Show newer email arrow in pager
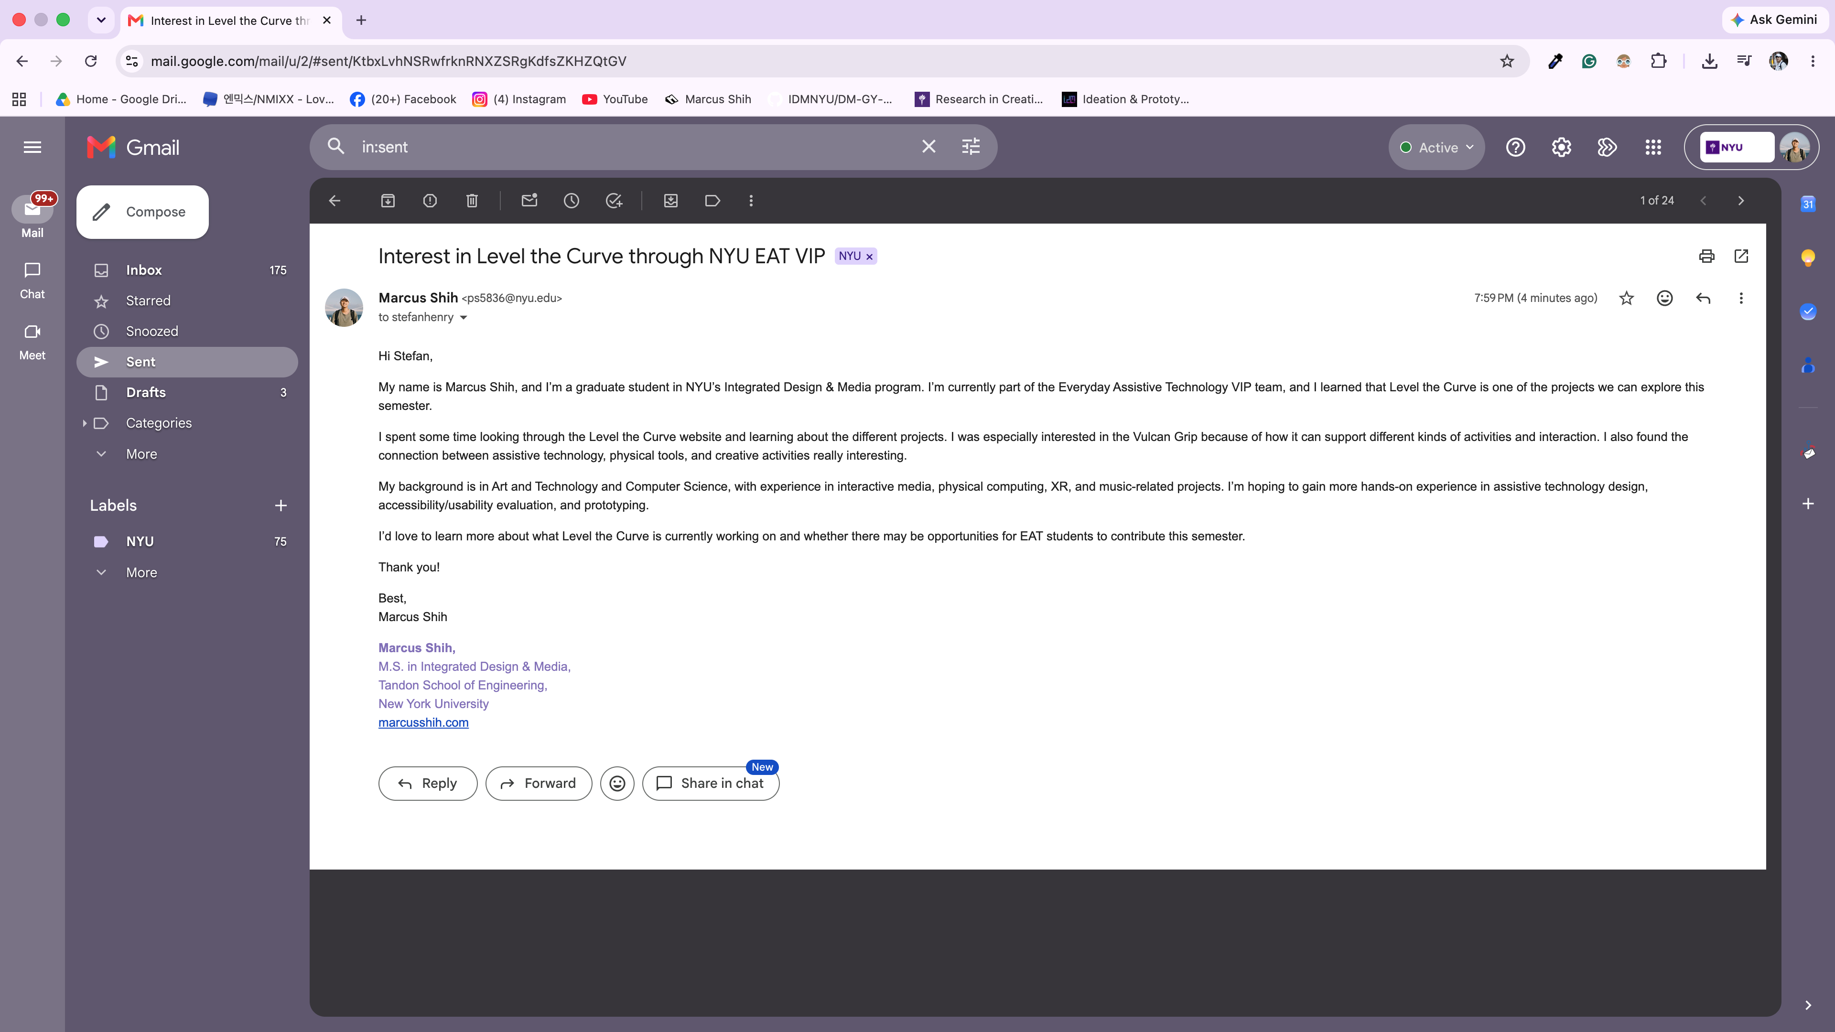 click(1703, 201)
